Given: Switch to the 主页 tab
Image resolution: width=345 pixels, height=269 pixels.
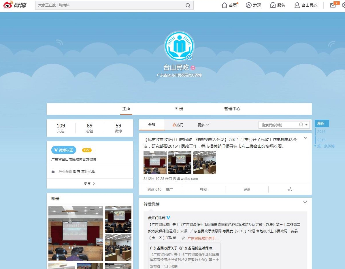Looking at the screenshot, I should click(x=126, y=109).
